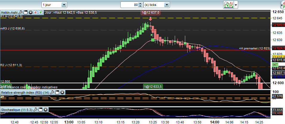Open the red-green arrows trading side panel
This screenshot has height=124, width=285.
[283, 5]
